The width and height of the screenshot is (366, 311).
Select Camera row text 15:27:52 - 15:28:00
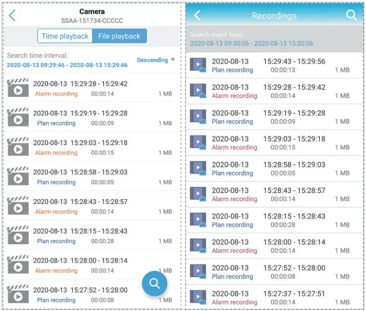click(99, 290)
